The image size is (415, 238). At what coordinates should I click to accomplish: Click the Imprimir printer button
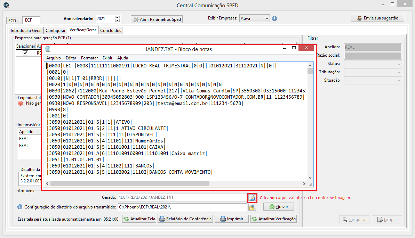coord(232,219)
